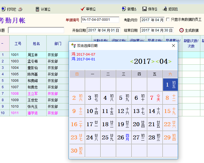This screenshot has width=204, height=163.
Task: Toggle 只显示有数据的员工 checkbox
Action: click(x=168, y=20)
